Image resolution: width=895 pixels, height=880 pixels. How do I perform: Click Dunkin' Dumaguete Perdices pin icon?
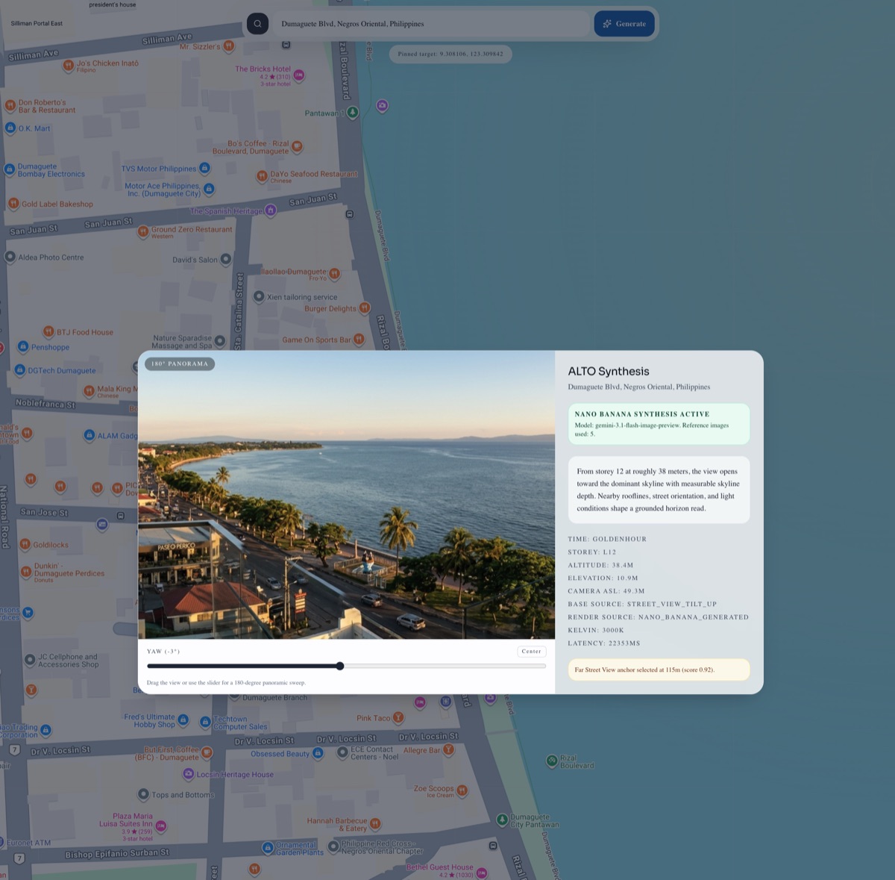click(26, 572)
